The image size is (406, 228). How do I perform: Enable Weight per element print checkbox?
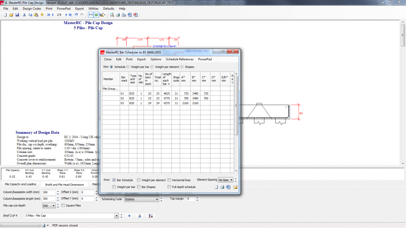pyautogui.click(x=139, y=180)
